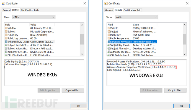Select value 'KeyID=a9 29 02 39...'

point(144,52)
